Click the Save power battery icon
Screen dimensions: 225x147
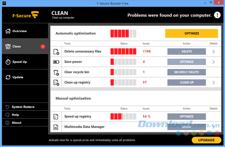tap(56, 62)
